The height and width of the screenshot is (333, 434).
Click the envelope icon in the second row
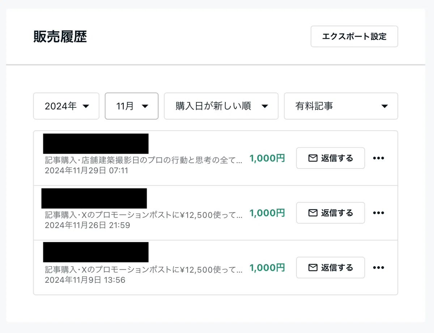coord(313,213)
